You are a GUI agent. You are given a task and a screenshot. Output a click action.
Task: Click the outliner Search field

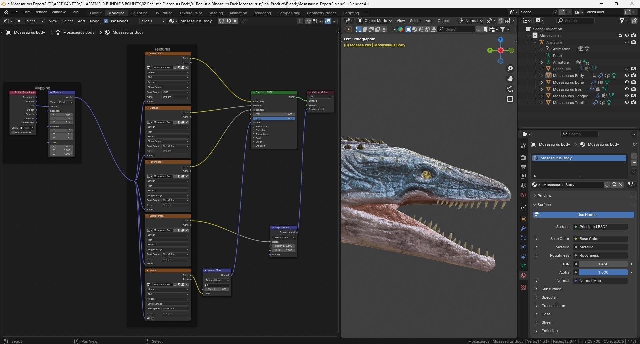point(575,21)
